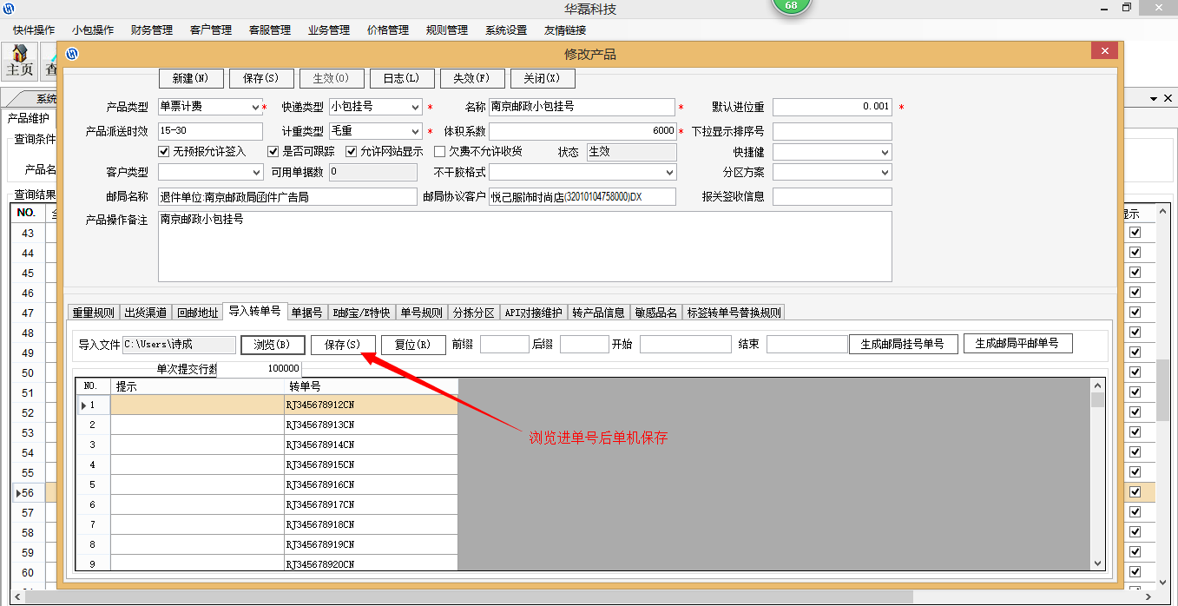Click the green 68 badge at top
Image resolution: width=1178 pixels, height=606 pixels.
click(x=791, y=6)
